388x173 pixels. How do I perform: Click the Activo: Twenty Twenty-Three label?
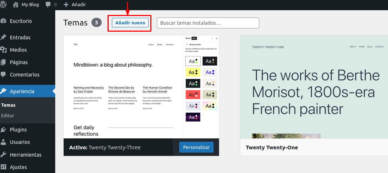(x=105, y=148)
